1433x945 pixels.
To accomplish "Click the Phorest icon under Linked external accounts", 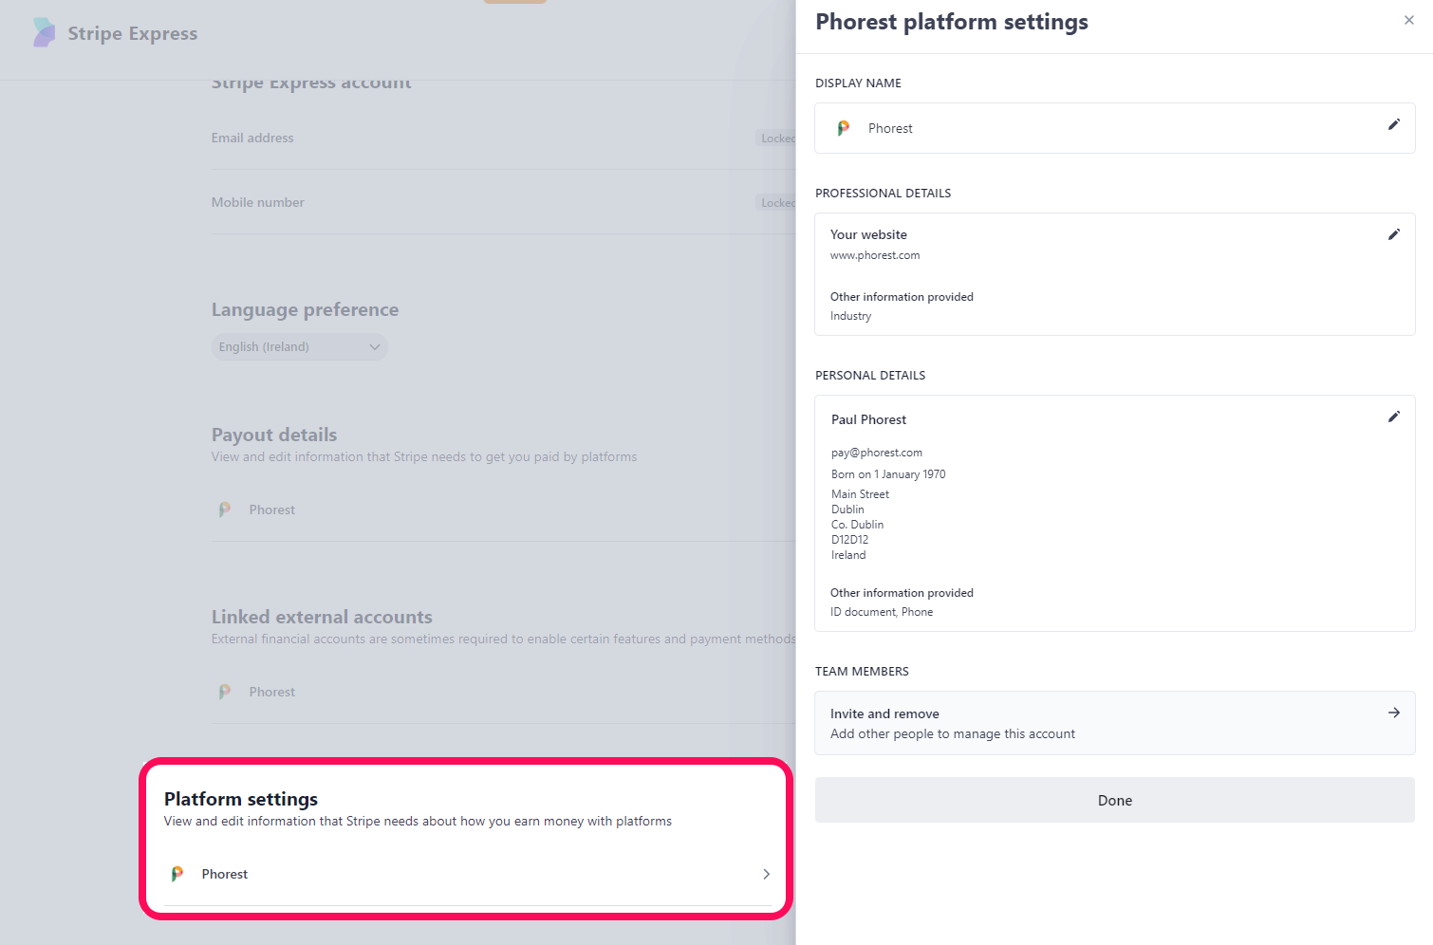I will pos(224,692).
